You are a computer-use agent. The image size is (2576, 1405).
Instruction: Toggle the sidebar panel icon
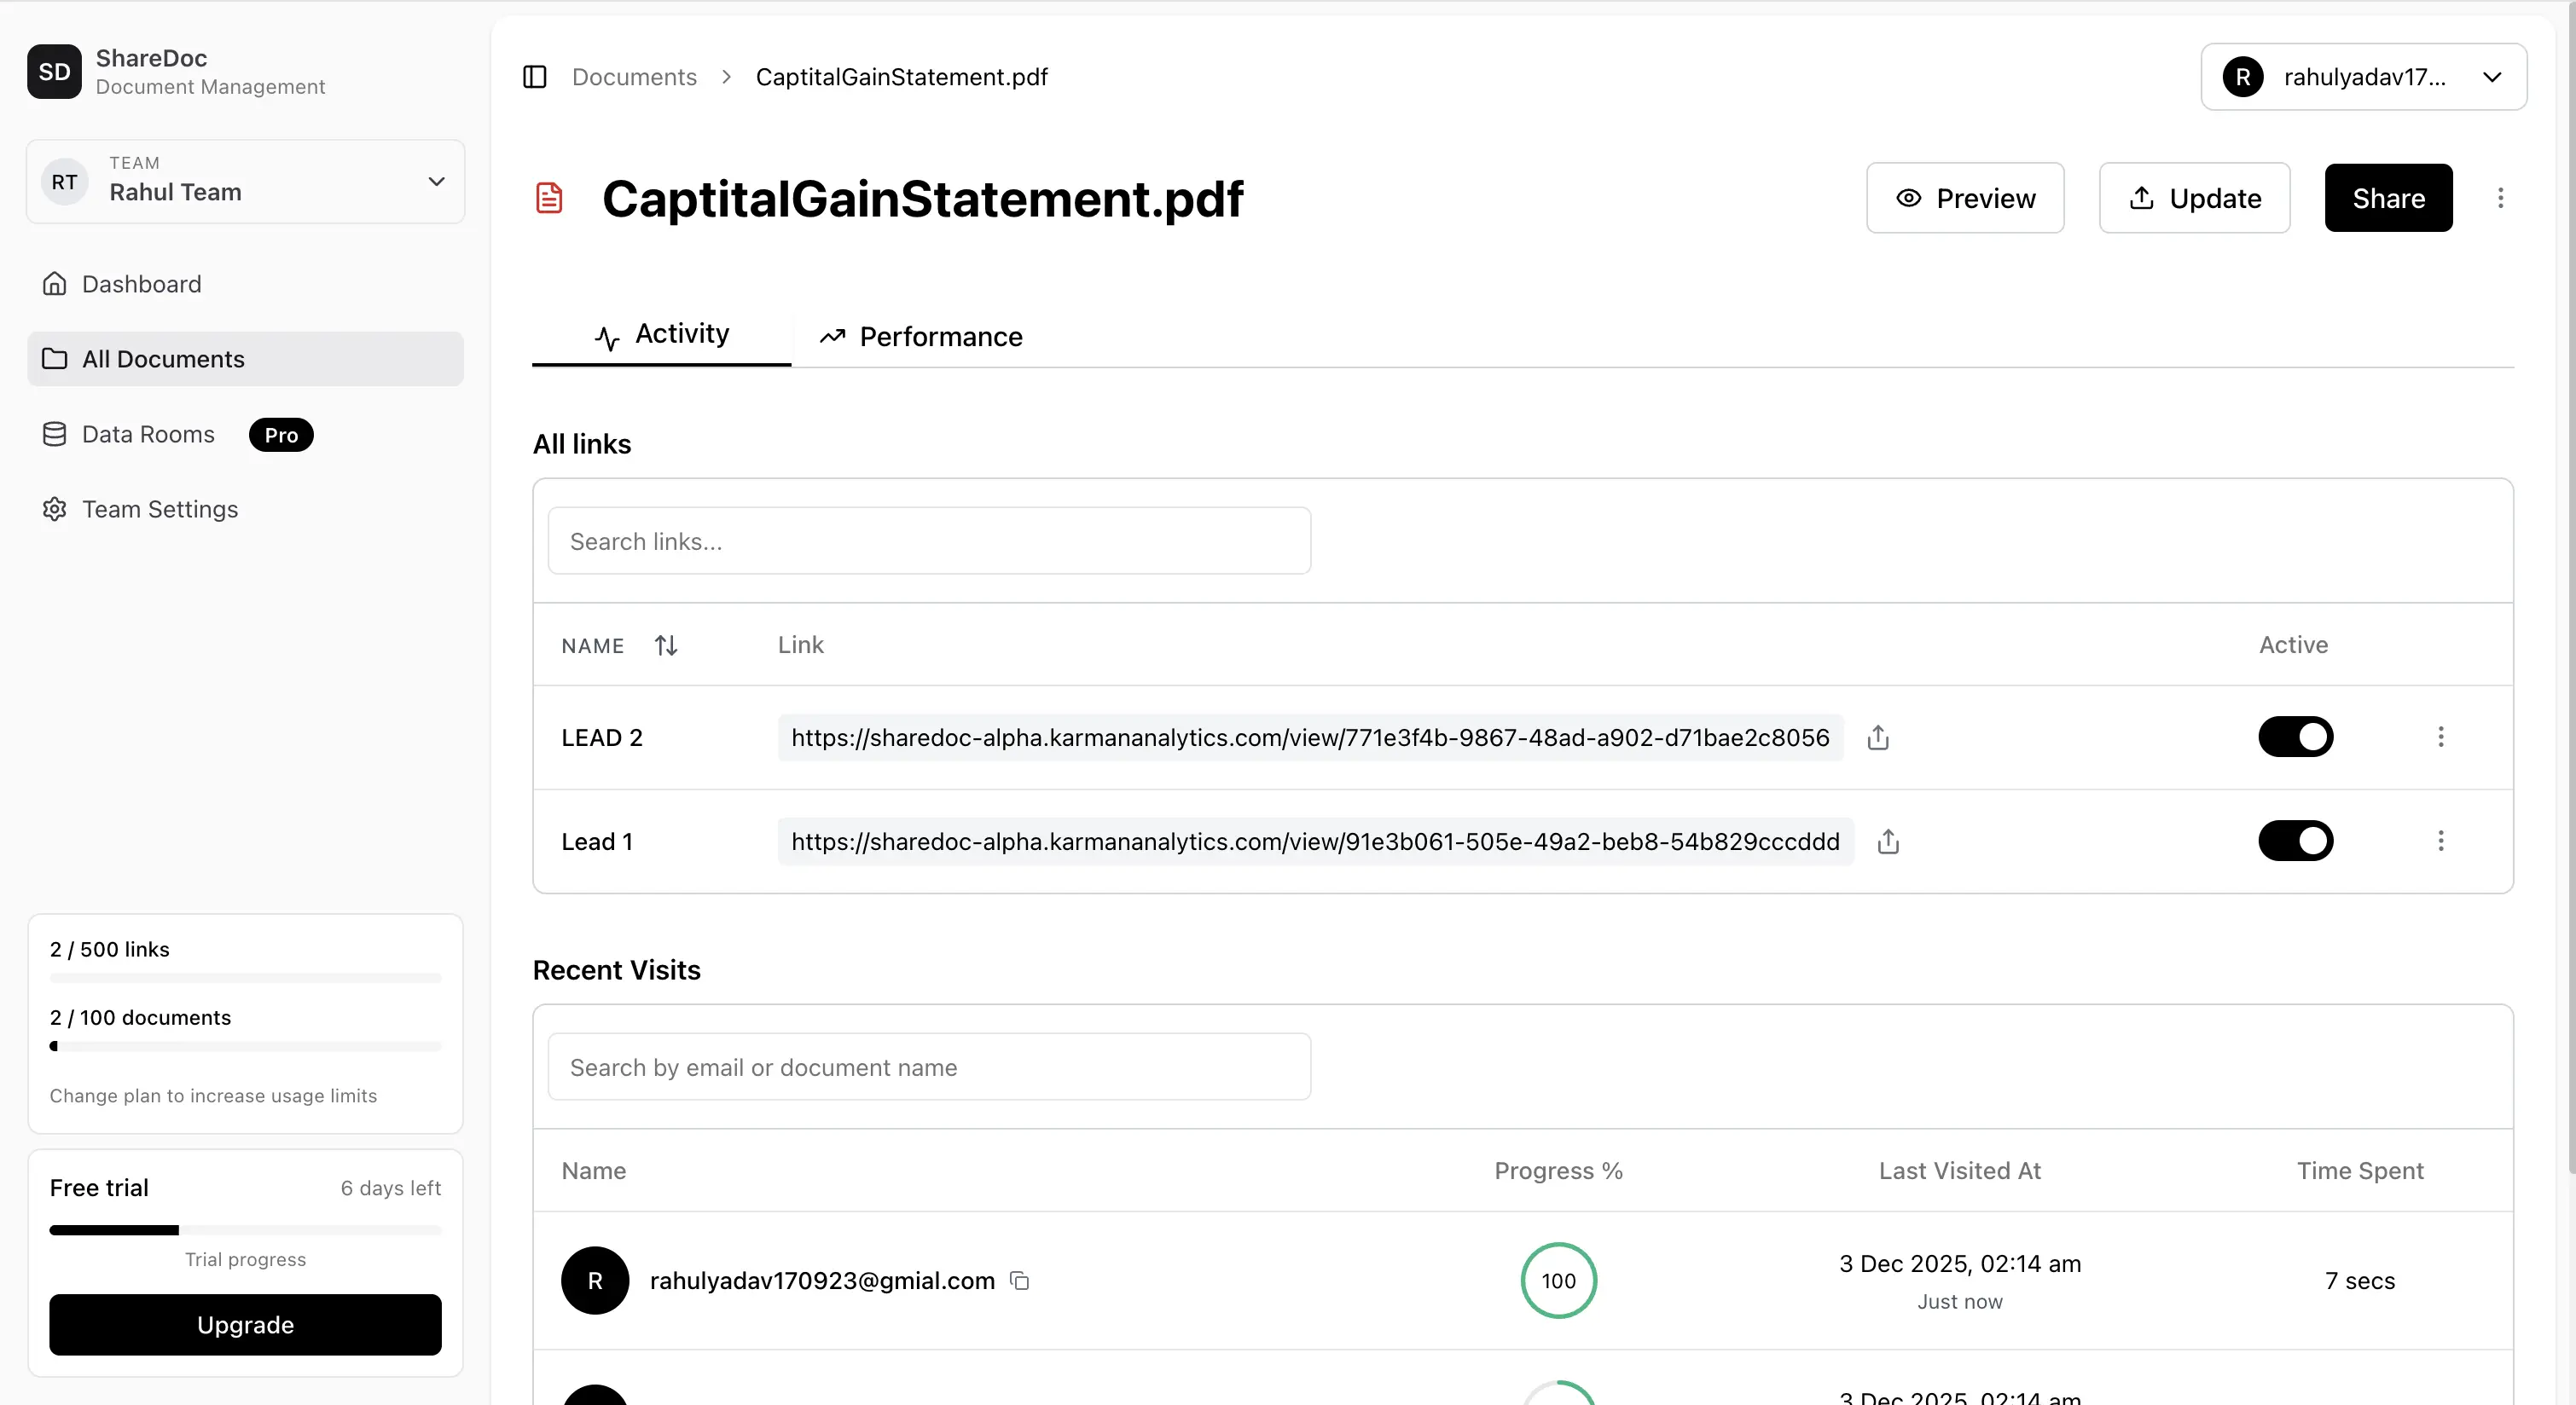click(x=535, y=77)
